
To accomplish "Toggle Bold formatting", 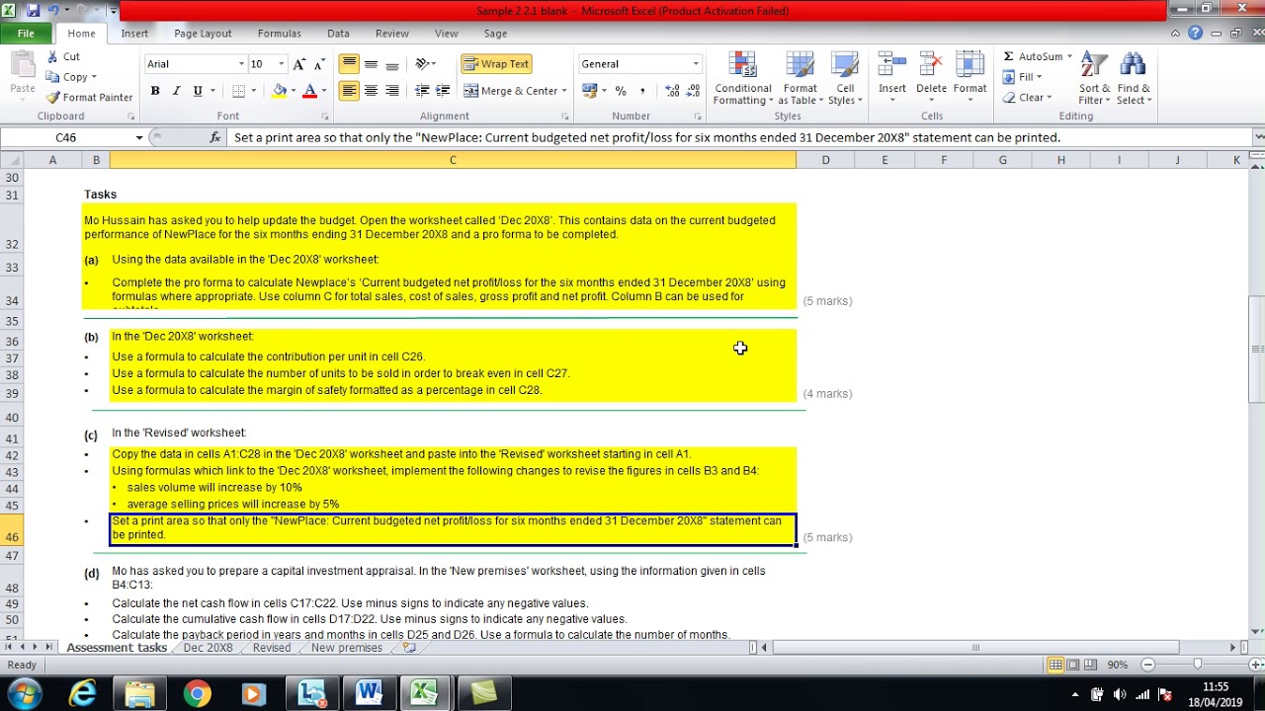I will (x=155, y=91).
